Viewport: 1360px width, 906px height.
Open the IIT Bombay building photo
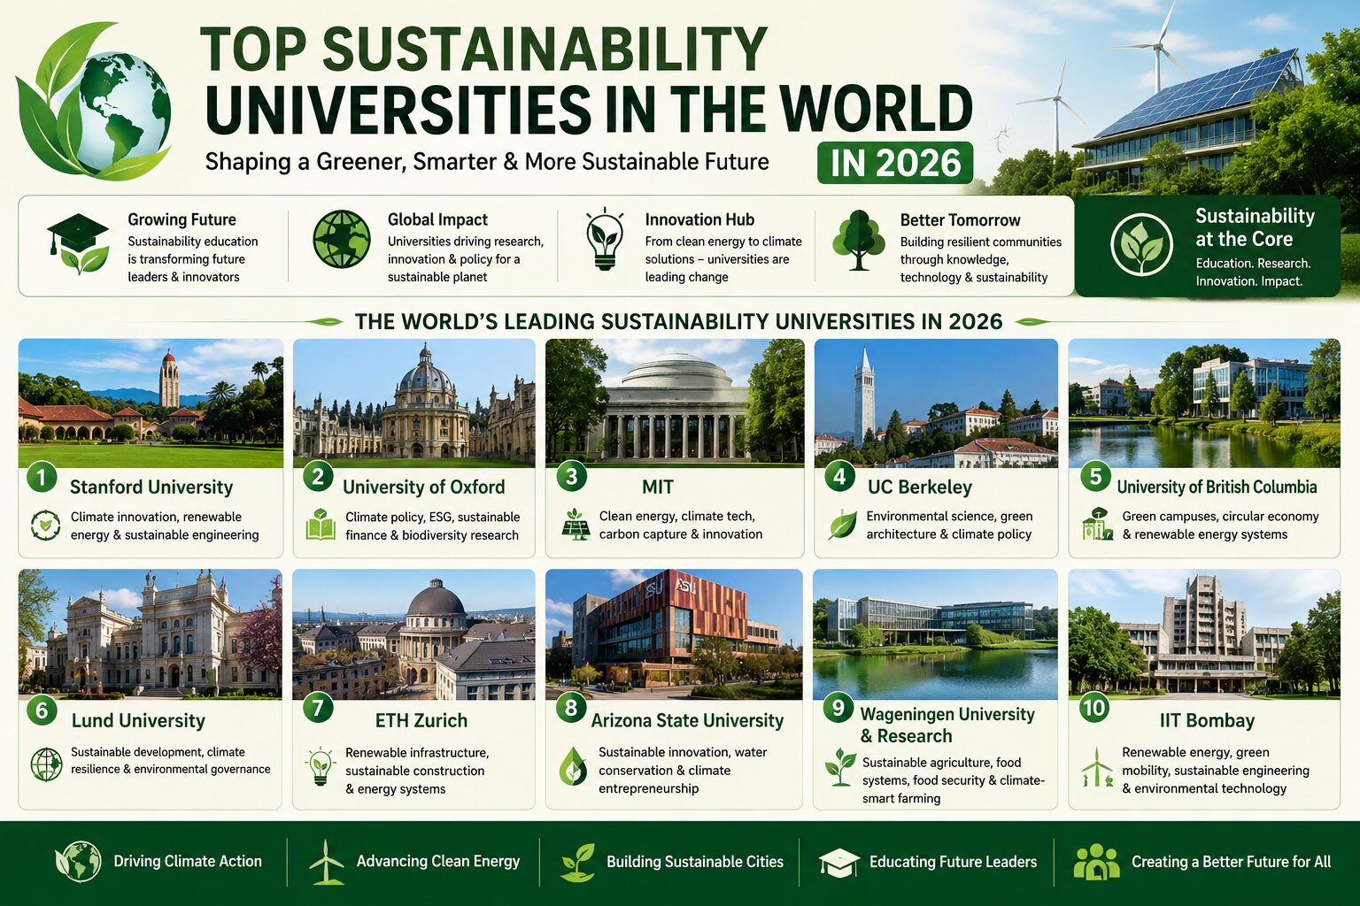point(1204,633)
